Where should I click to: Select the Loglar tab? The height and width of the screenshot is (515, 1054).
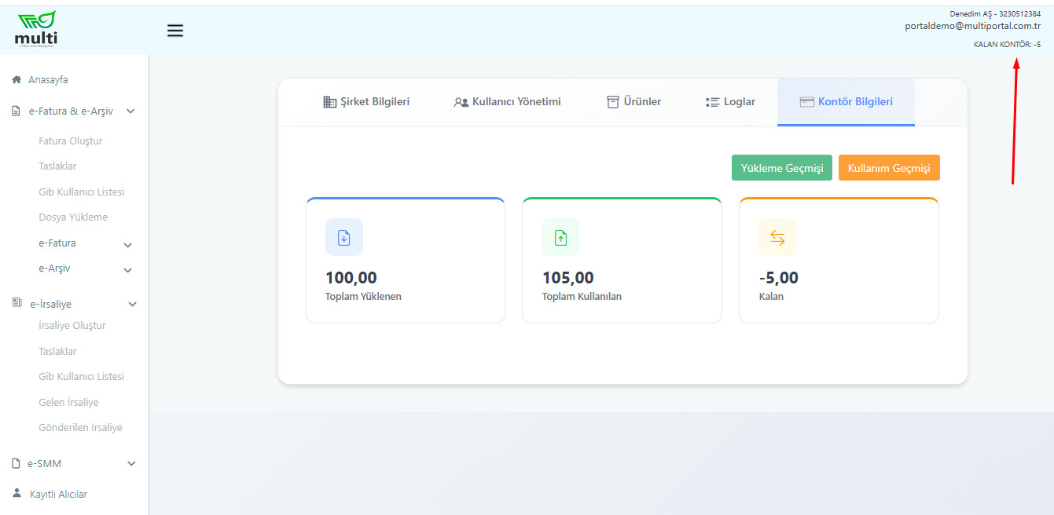pyautogui.click(x=730, y=102)
